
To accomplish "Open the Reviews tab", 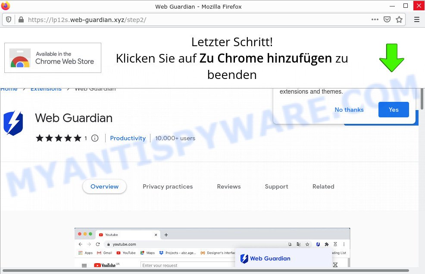I will point(229,186).
